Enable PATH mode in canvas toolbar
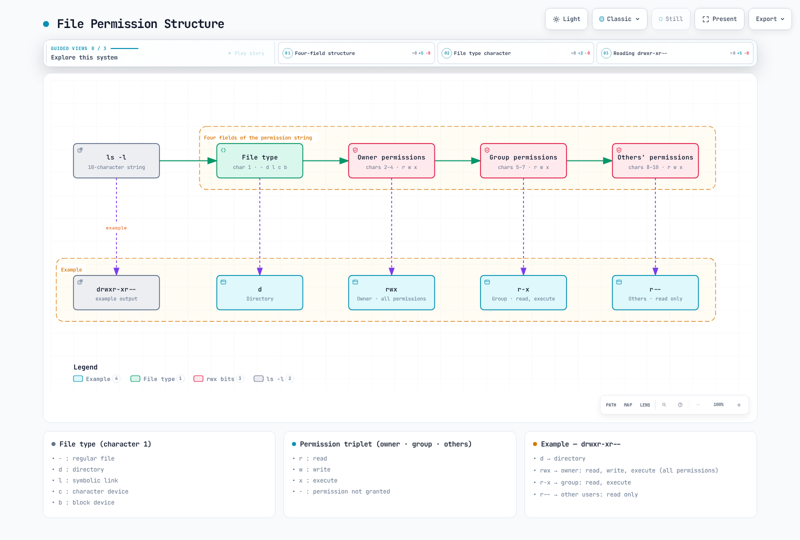 tap(611, 405)
